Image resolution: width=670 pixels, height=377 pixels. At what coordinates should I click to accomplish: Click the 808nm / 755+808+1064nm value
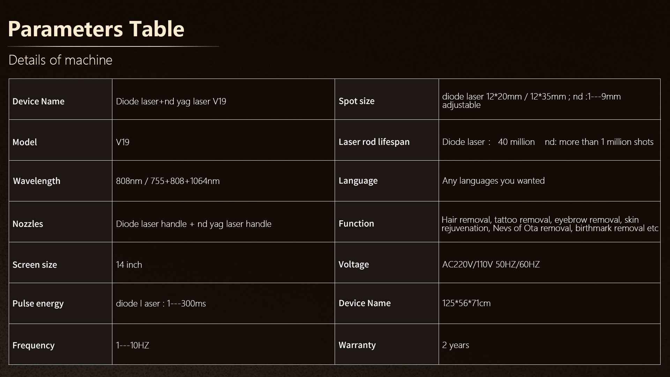[x=167, y=181]
